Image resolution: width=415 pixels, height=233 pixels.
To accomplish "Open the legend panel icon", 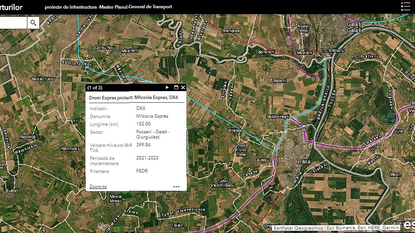I will (405, 7).
